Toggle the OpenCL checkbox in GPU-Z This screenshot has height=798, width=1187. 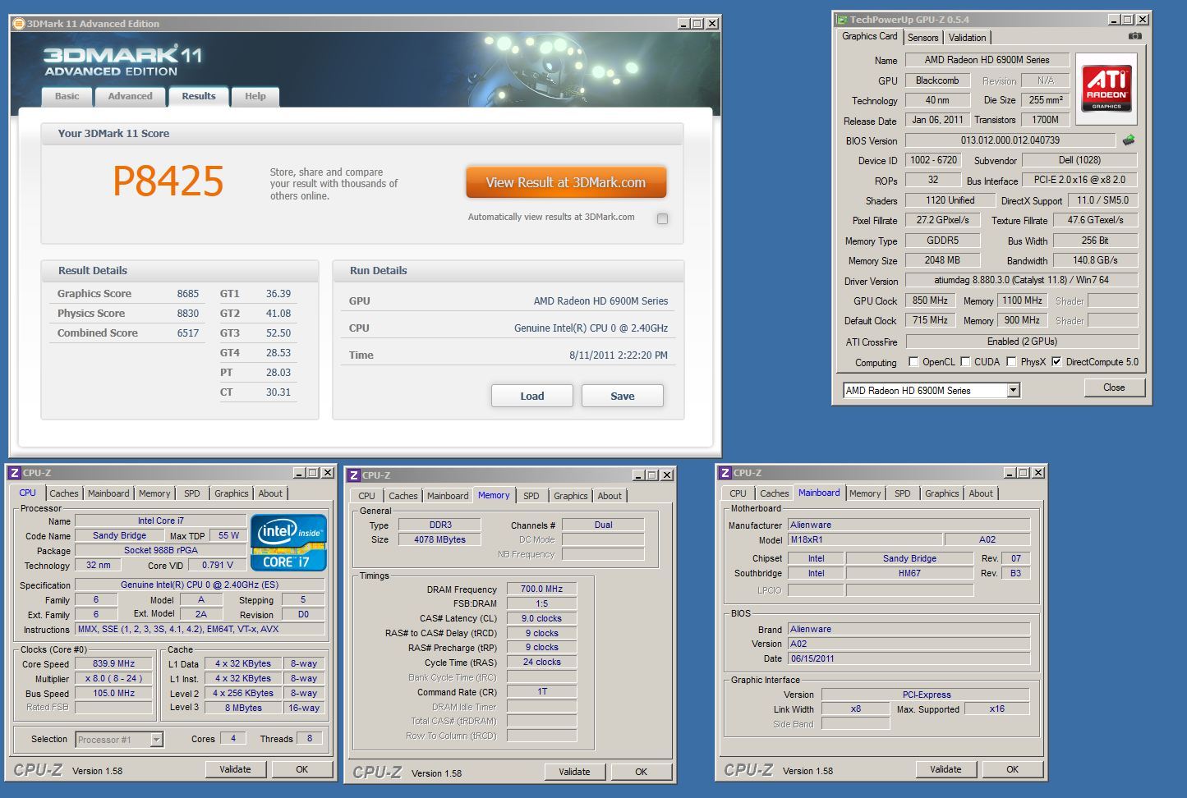click(913, 361)
